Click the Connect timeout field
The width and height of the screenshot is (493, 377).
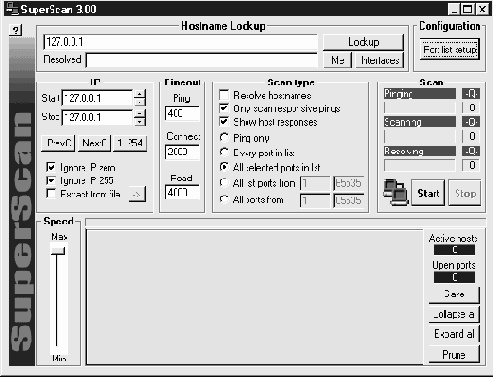click(x=182, y=153)
